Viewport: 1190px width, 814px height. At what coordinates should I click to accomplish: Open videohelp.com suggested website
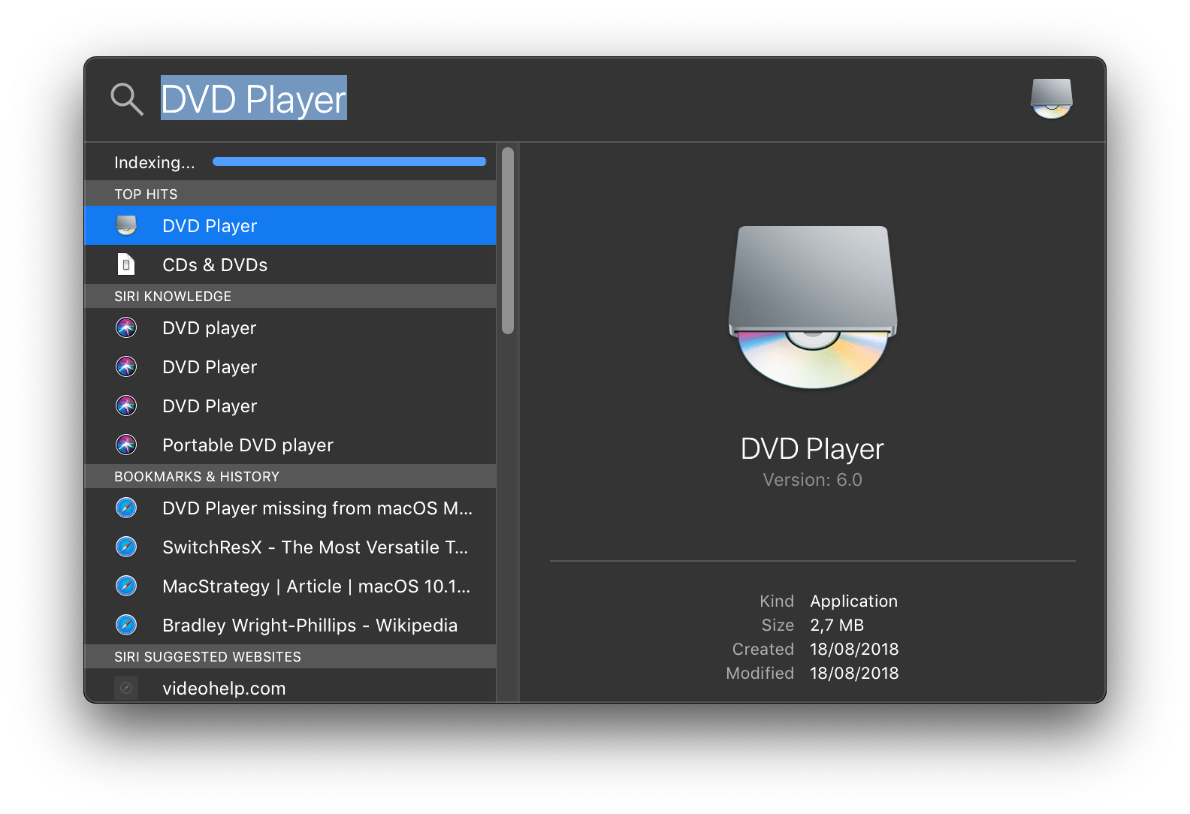290,686
